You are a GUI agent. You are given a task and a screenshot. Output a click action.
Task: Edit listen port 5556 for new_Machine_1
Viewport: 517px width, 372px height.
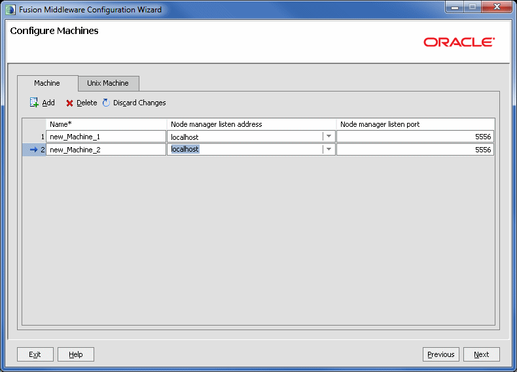pos(415,137)
